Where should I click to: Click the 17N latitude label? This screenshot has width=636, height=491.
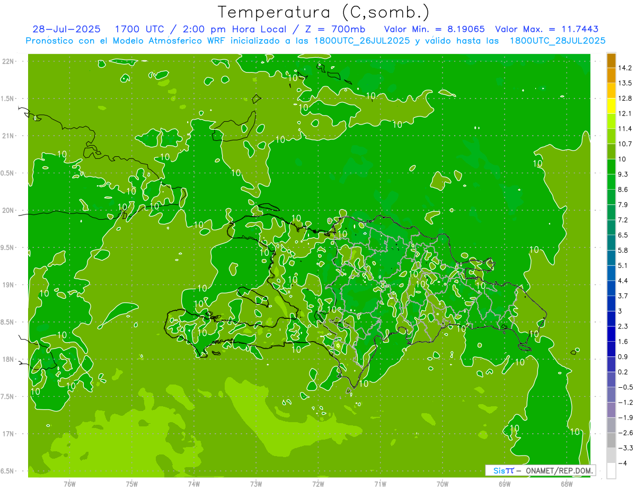8,434
